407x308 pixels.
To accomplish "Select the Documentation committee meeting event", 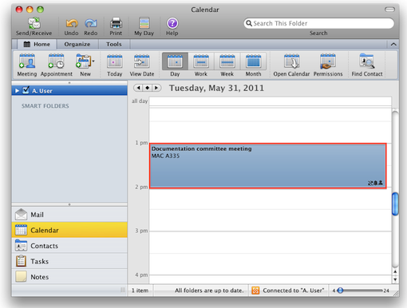I will (x=268, y=166).
